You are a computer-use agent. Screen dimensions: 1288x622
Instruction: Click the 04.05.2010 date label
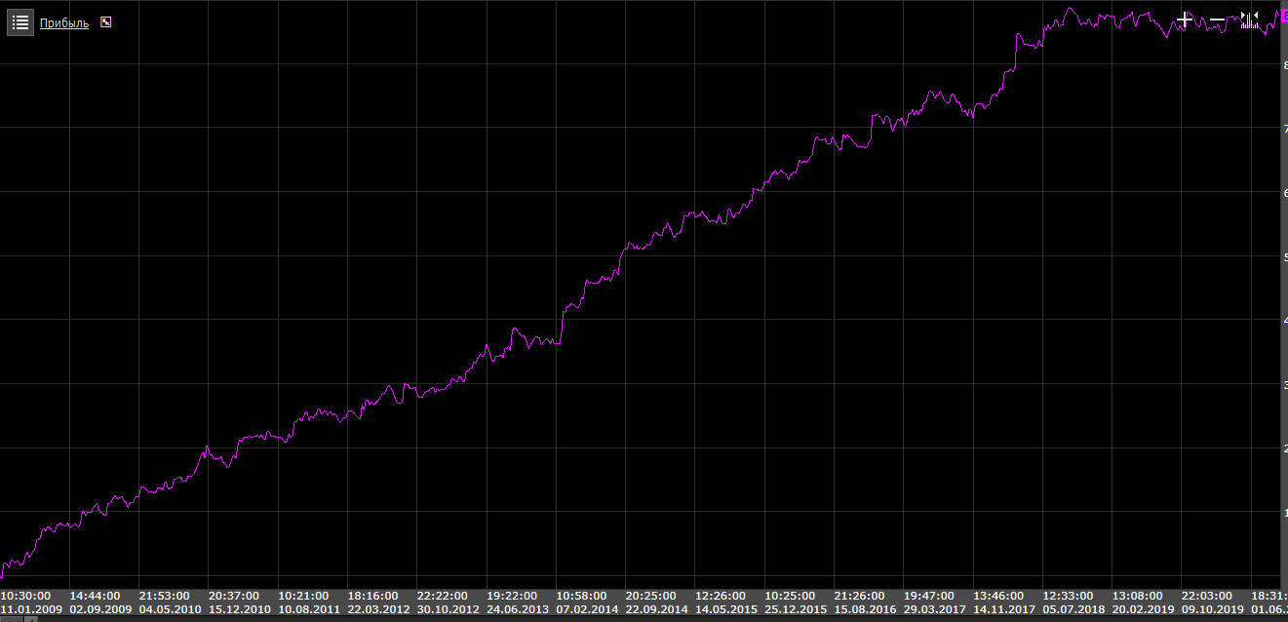coord(170,608)
